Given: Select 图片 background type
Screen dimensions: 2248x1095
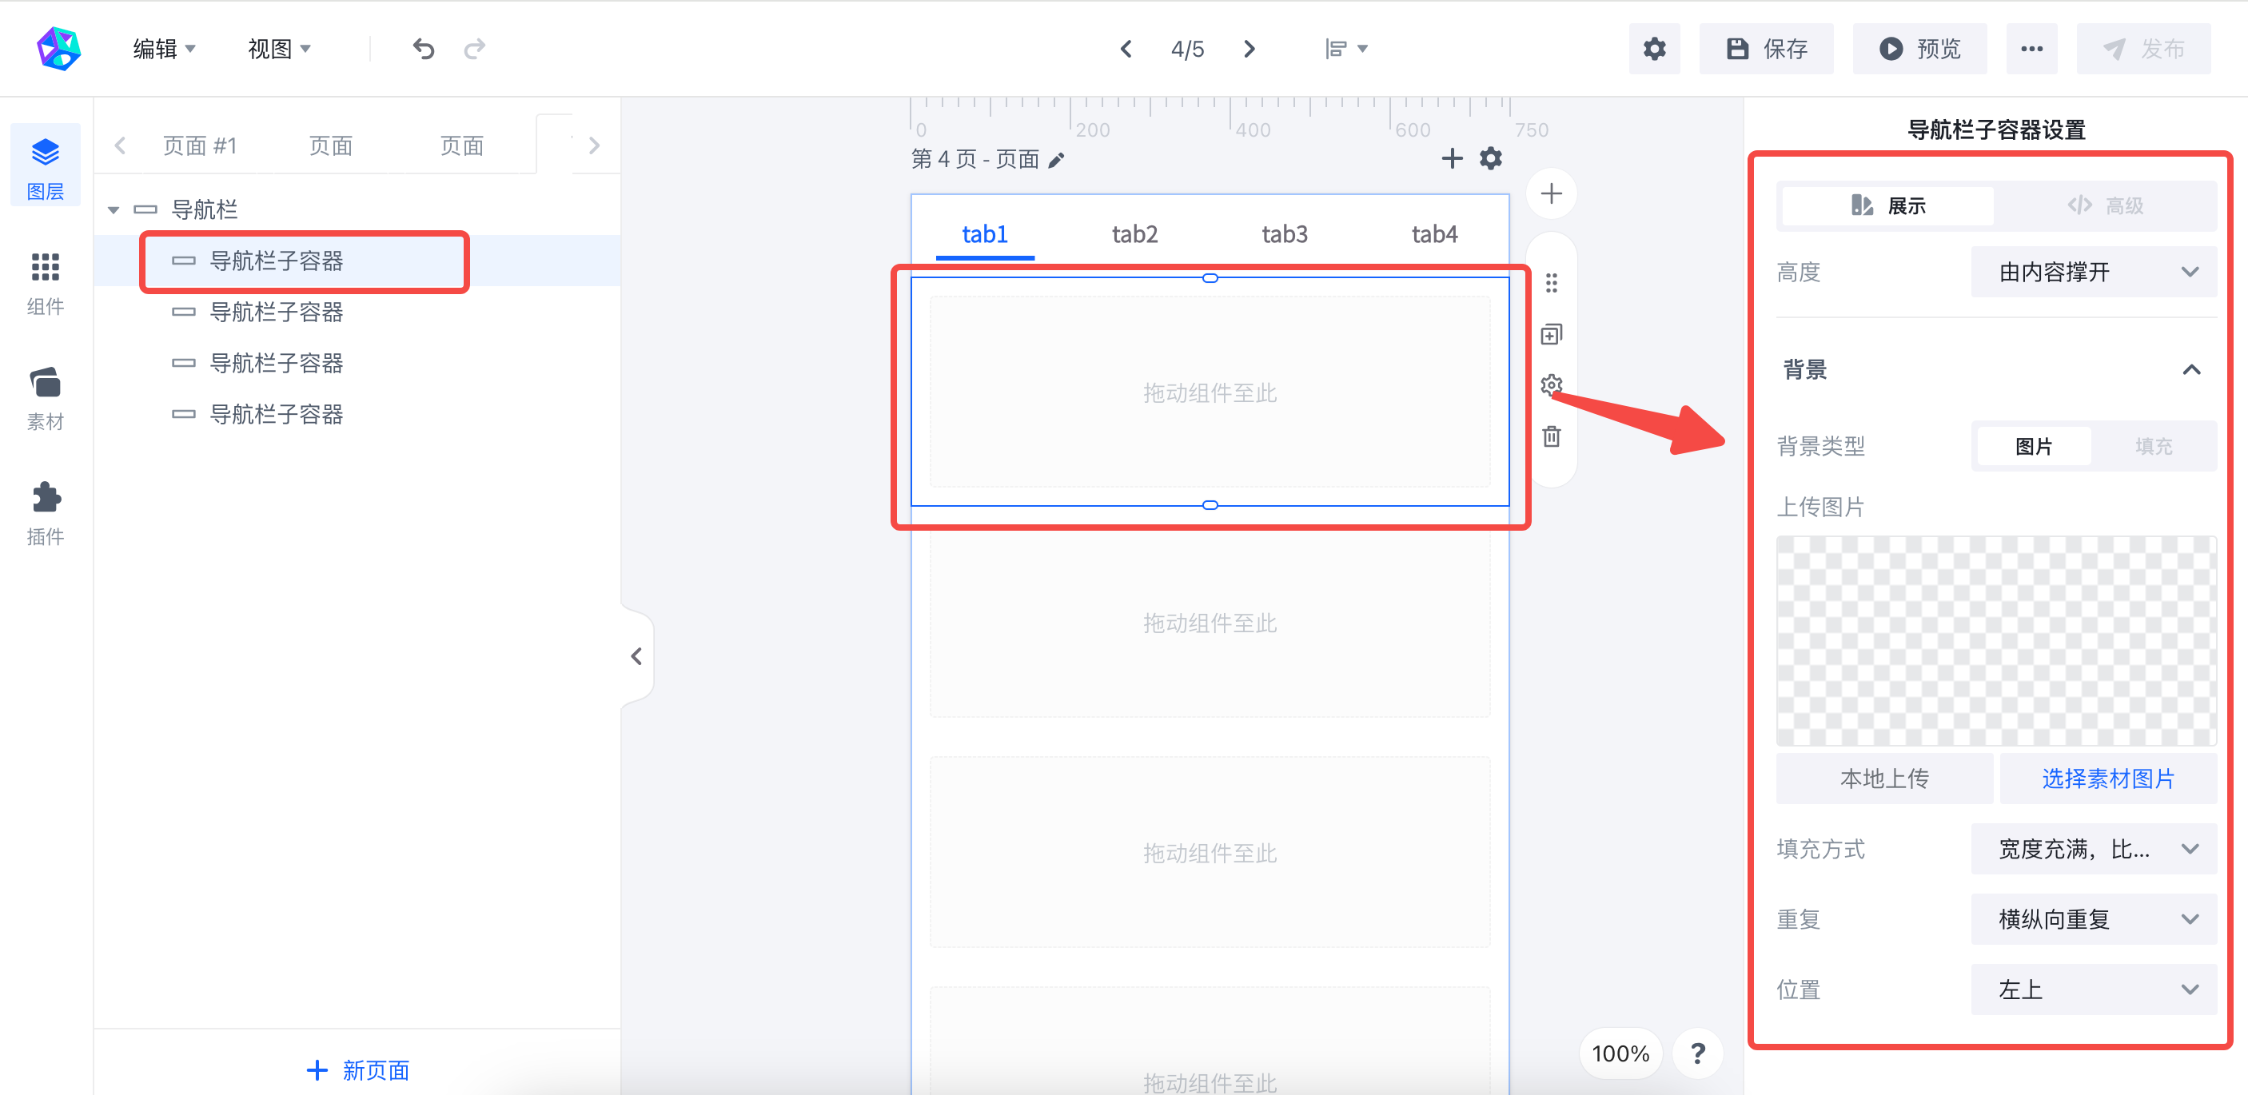Looking at the screenshot, I should pyautogui.click(x=2033, y=446).
